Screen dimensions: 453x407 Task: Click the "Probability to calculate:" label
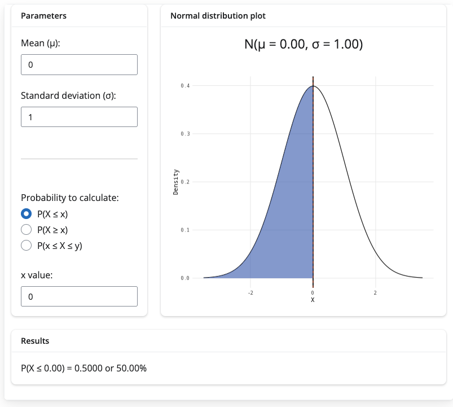click(70, 198)
